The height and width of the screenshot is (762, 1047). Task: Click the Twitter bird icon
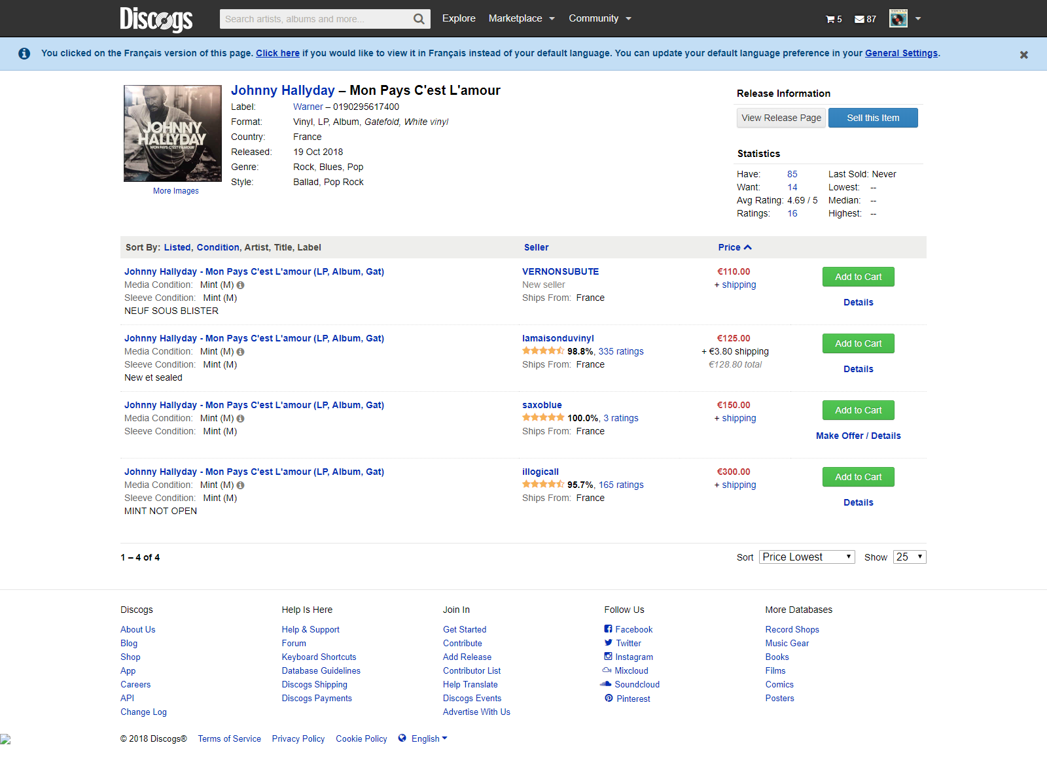(x=609, y=643)
